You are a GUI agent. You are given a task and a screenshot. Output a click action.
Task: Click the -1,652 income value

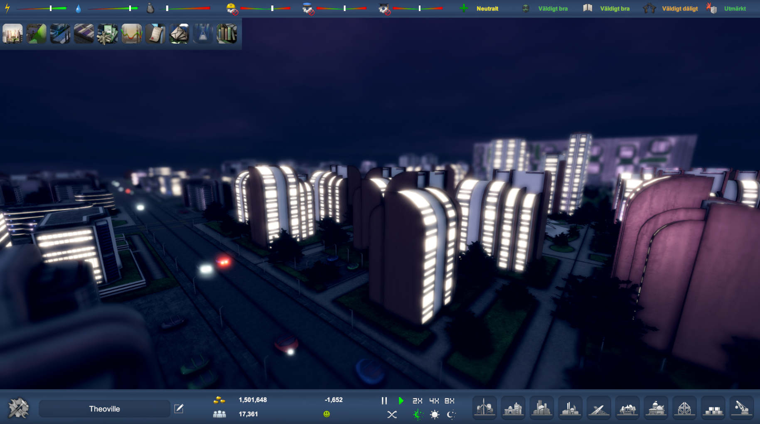pos(334,400)
